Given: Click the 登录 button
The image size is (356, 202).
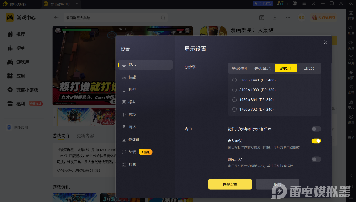Looking at the screenshot, I should 301,17.
